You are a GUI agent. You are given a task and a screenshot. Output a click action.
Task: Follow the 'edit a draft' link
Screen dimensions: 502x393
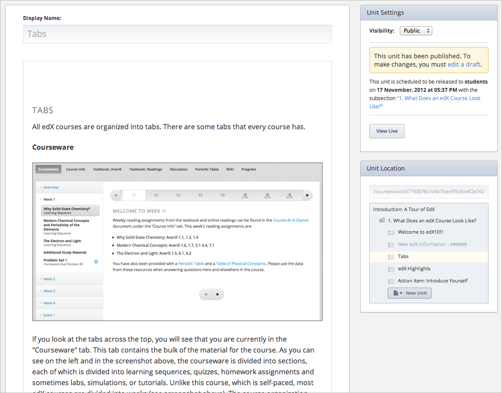point(464,64)
